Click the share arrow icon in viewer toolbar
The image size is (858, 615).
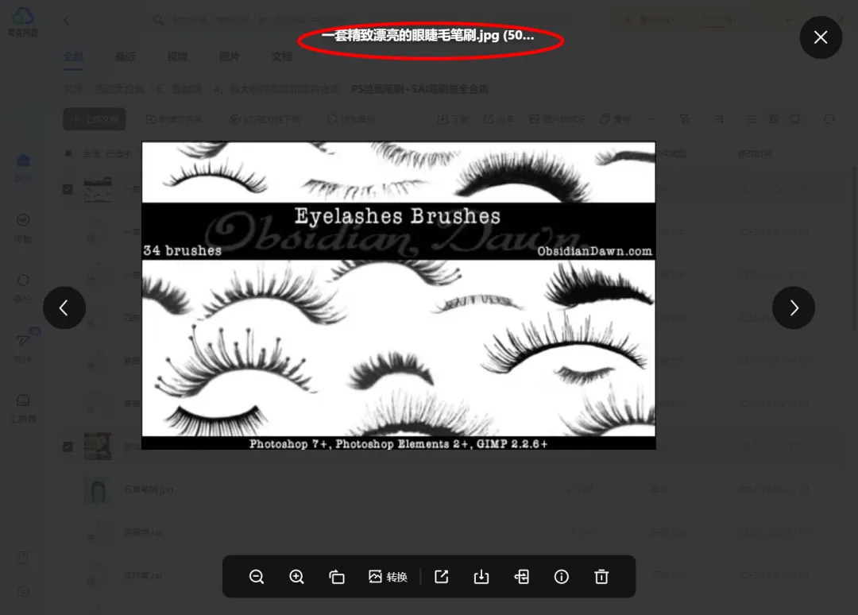pos(441,577)
